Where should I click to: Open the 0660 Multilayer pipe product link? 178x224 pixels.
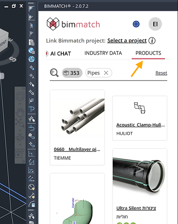(77, 149)
